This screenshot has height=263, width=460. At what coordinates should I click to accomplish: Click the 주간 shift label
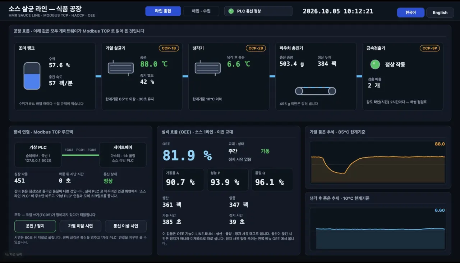(233, 151)
